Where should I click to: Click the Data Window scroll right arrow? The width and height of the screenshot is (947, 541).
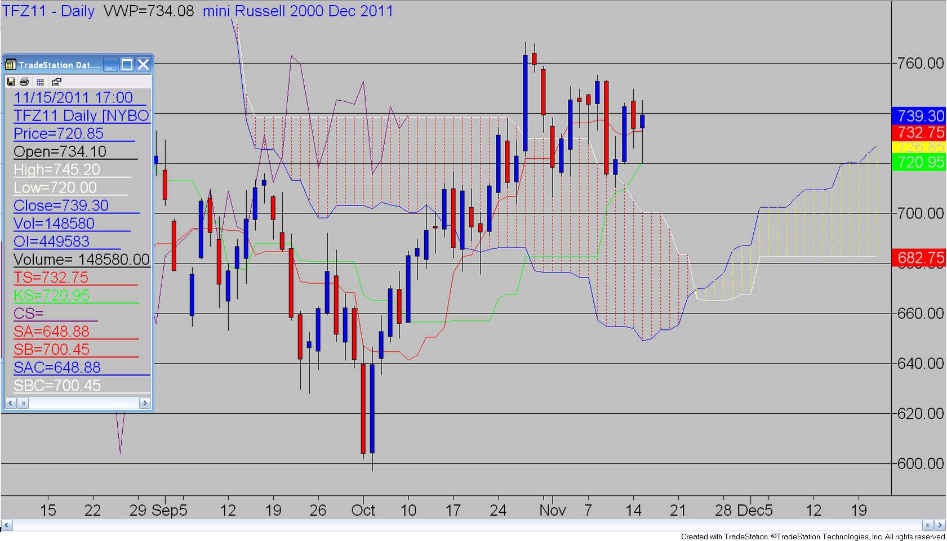coord(145,403)
